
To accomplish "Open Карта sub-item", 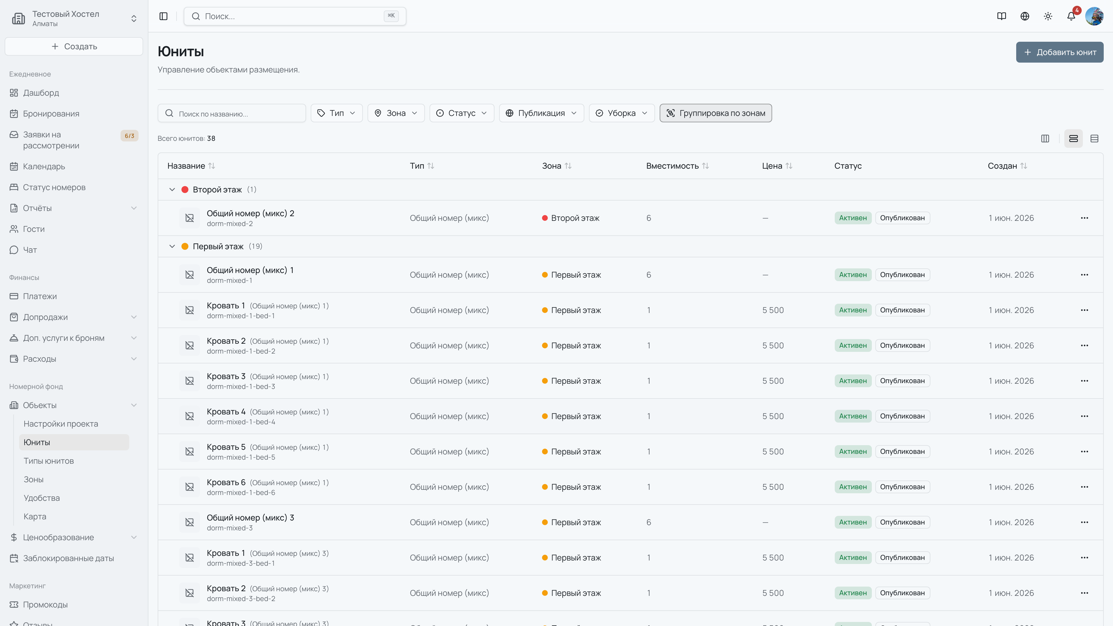I will coord(74,517).
